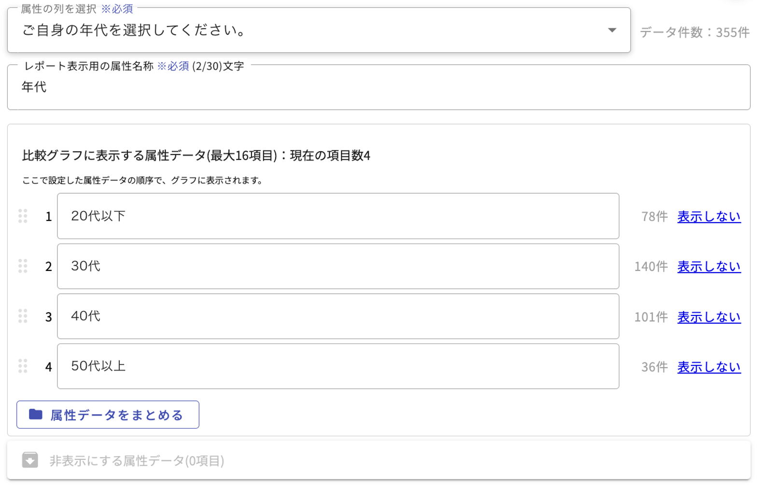Open the ご自身の年代を選択してください combo box

coord(309,30)
